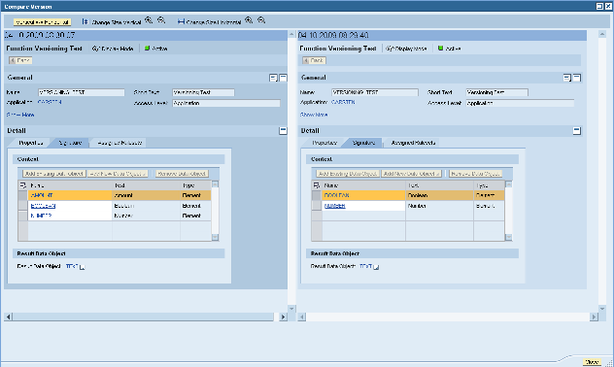
Task: Click select-all table icon in right pane
Action: tap(317, 185)
